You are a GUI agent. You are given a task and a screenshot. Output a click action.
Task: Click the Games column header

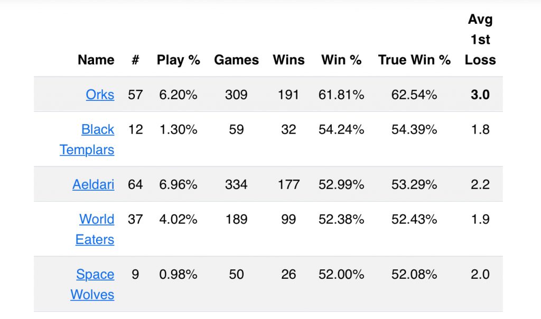(x=236, y=60)
